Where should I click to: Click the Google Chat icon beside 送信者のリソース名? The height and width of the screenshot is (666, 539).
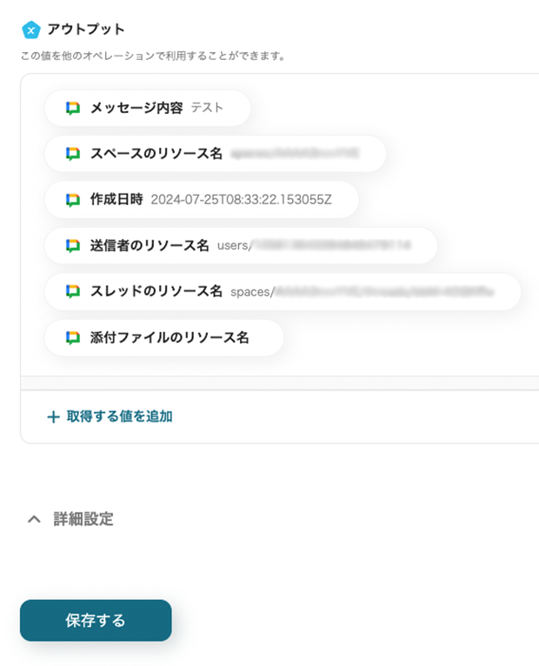[x=73, y=245]
